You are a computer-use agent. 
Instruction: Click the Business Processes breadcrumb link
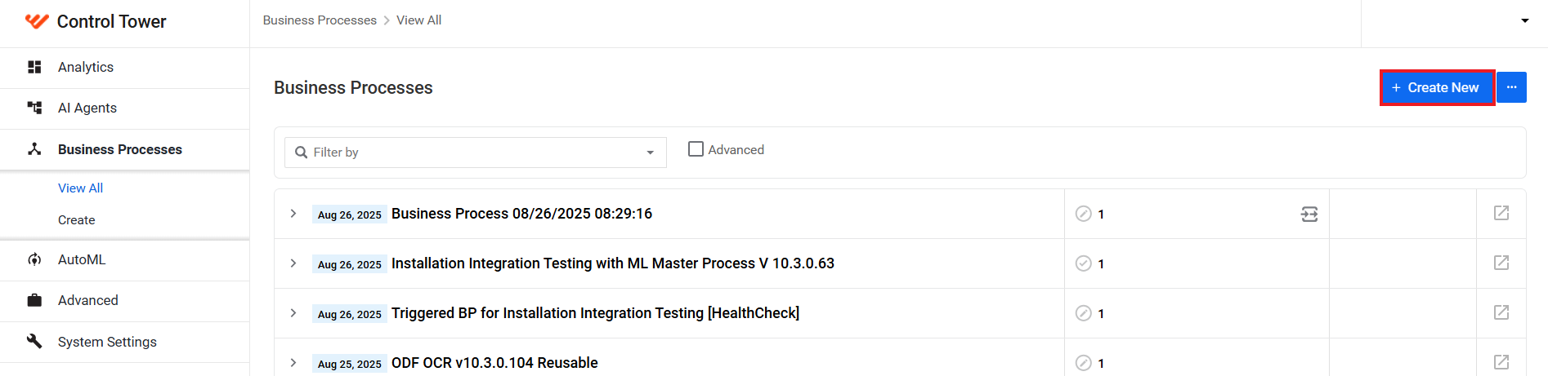click(x=320, y=20)
